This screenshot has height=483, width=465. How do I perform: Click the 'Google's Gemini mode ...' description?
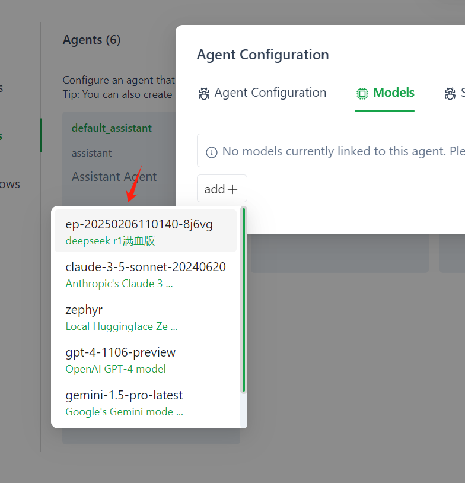[x=125, y=412]
